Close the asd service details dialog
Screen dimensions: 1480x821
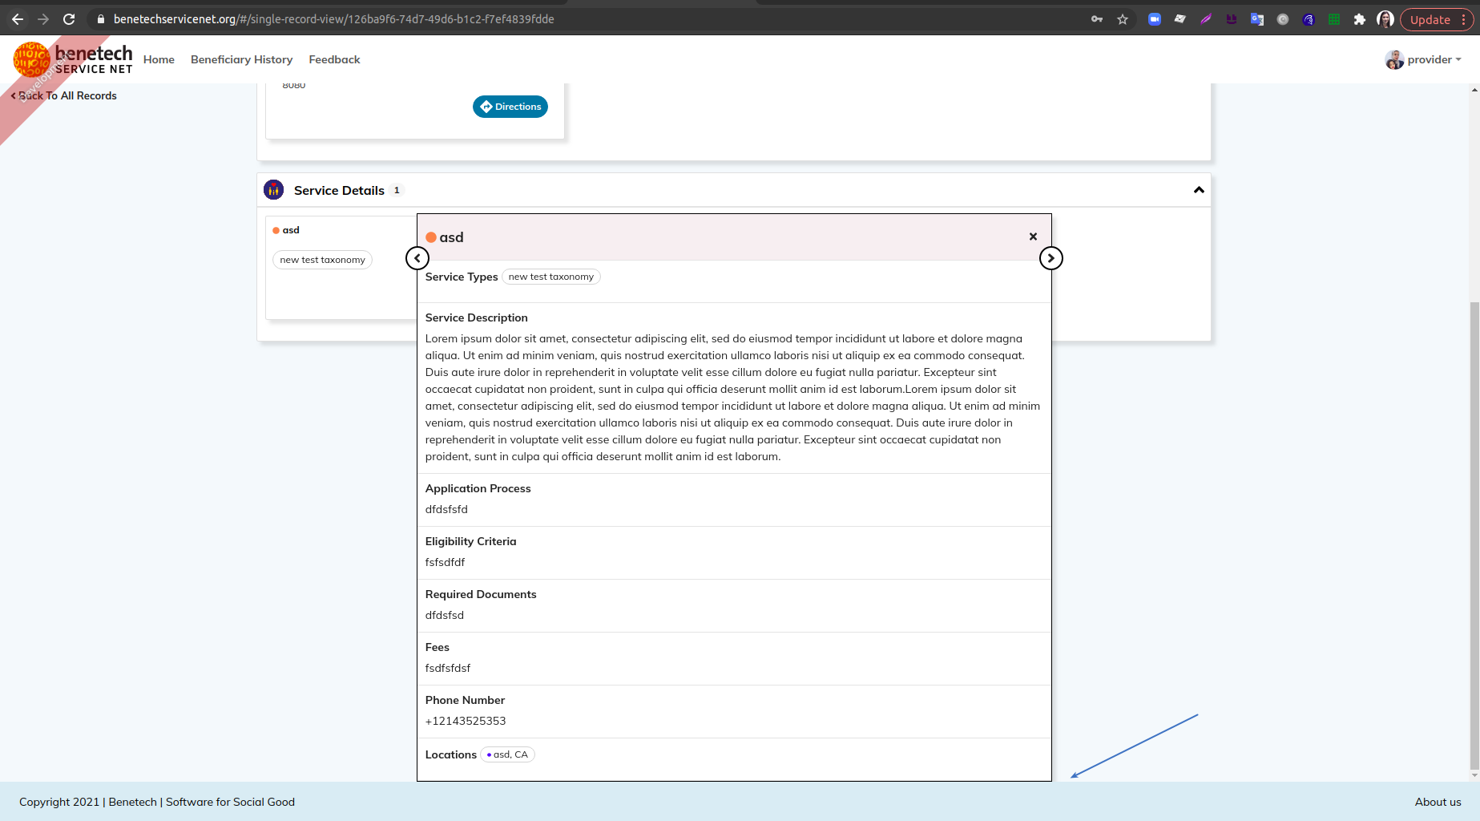click(1032, 236)
